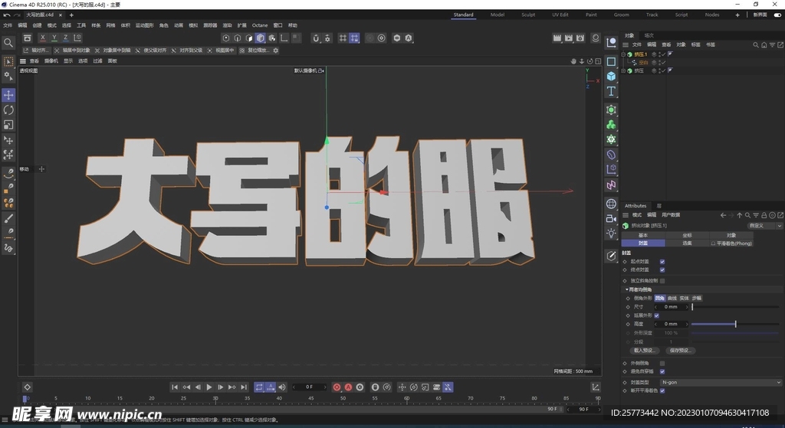Screen dimensions: 785x428
Task: Enable snapping magnet icon
Action: click(x=316, y=38)
